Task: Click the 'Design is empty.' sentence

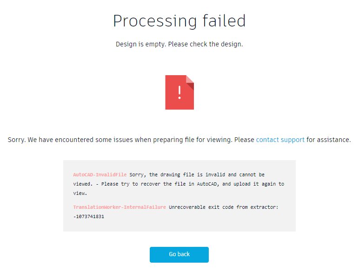Action: tap(141, 45)
